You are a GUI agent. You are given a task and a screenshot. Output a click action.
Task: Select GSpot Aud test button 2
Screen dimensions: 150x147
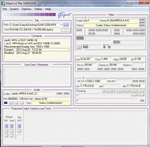pyautogui.click(x=12, y=130)
